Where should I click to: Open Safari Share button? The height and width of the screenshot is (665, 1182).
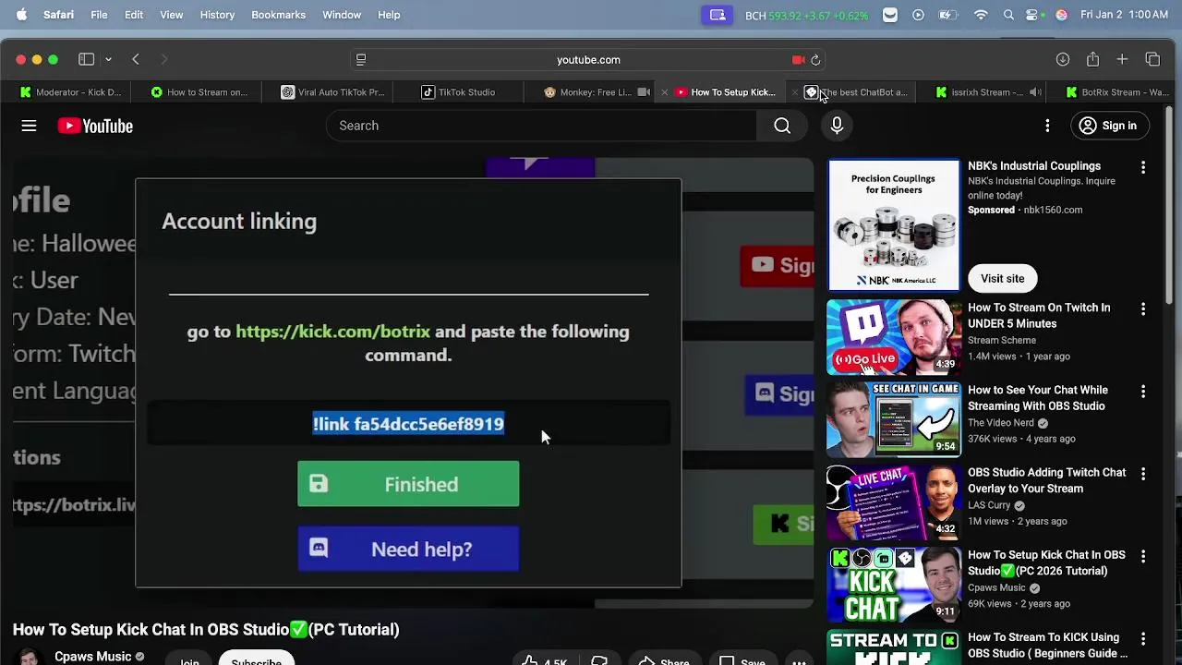point(1092,59)
